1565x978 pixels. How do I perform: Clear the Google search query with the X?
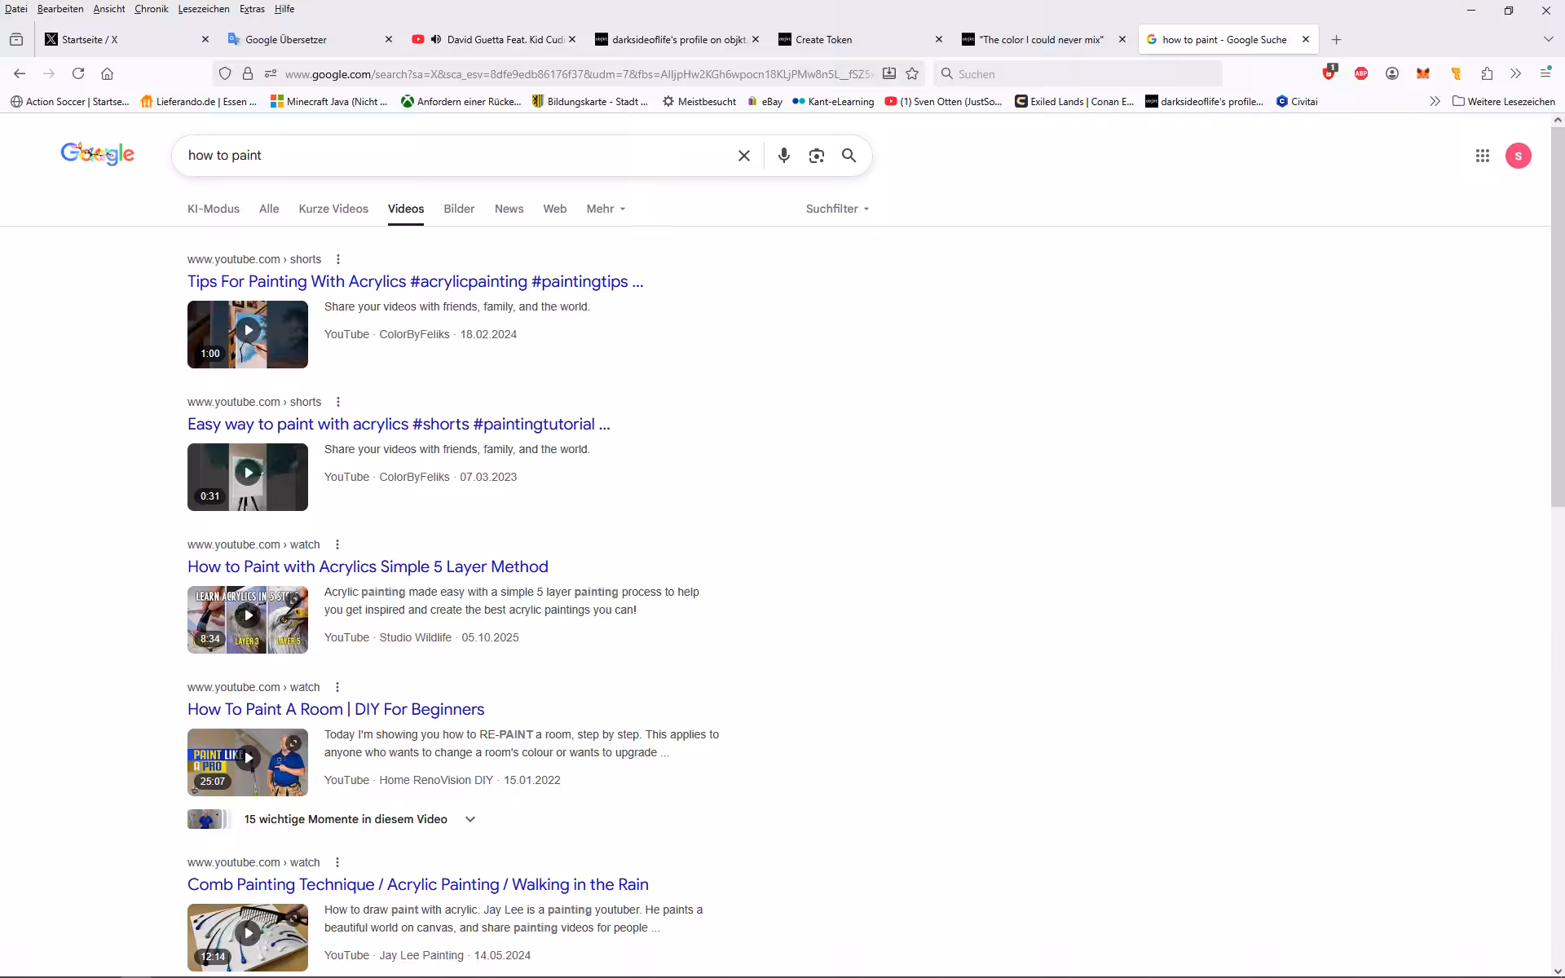(744, 156)
